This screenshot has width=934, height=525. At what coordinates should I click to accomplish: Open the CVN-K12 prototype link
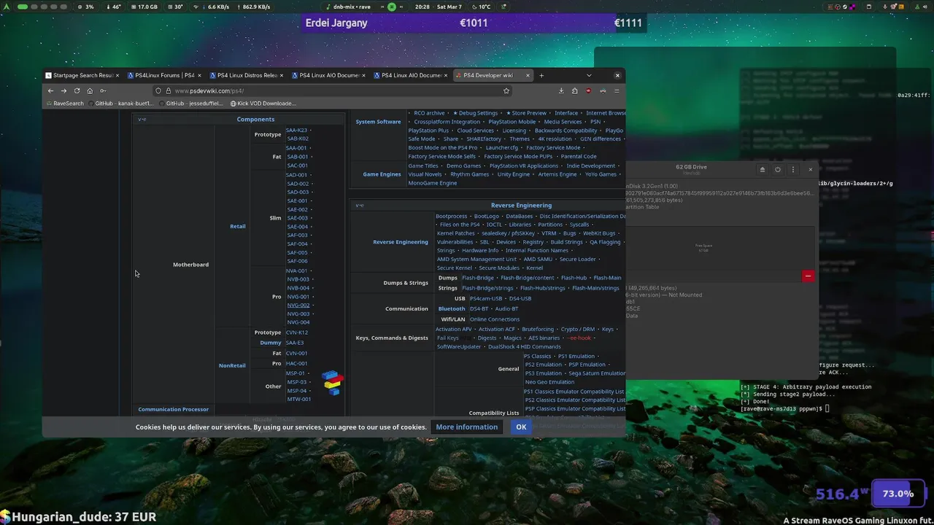[x=297, y=332]
